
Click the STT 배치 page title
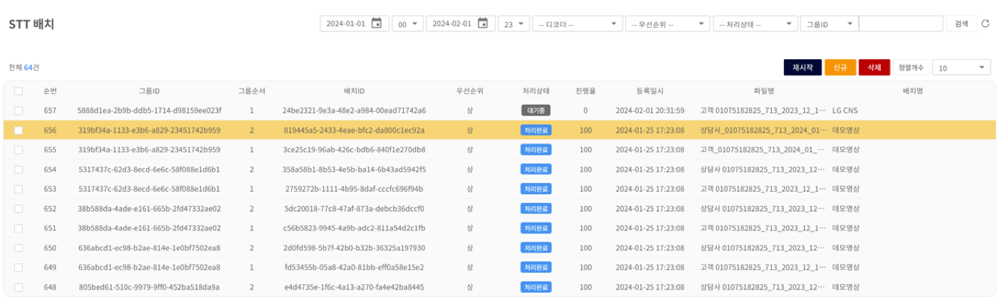point(31,24)
